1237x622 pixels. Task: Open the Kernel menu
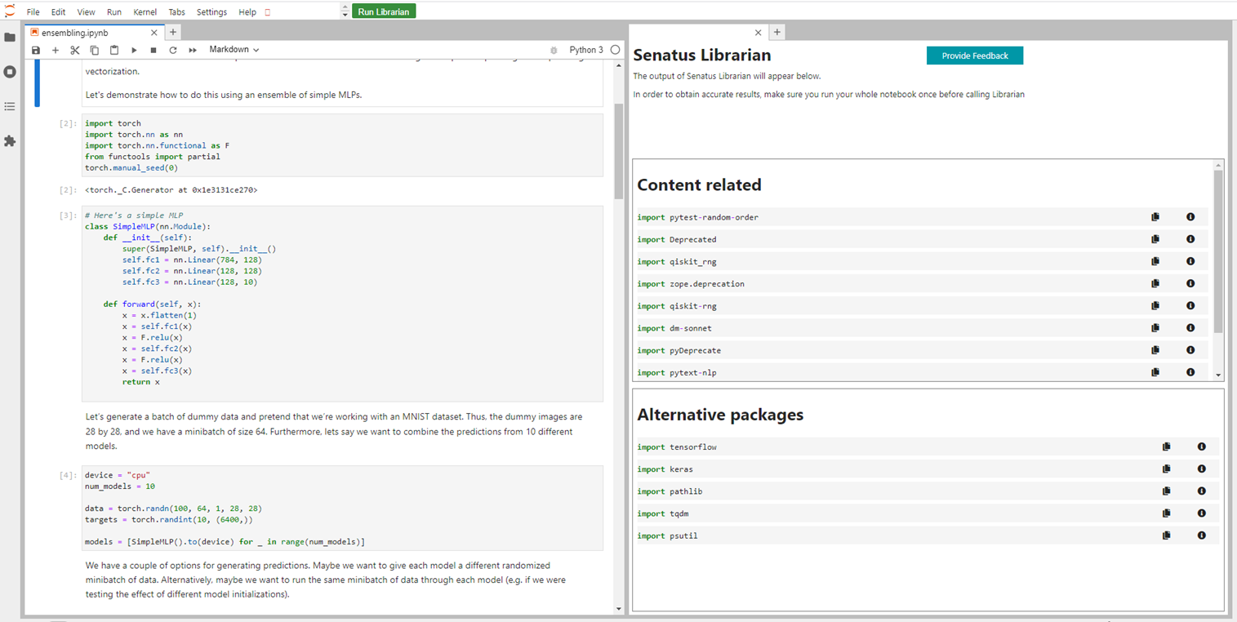(x=145, y=12)
